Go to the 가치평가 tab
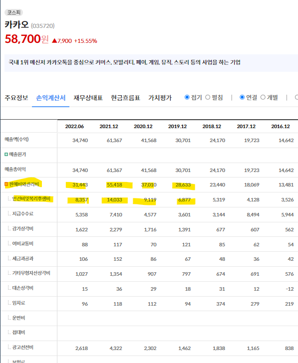The image size is (298, 363). (160, 98)
